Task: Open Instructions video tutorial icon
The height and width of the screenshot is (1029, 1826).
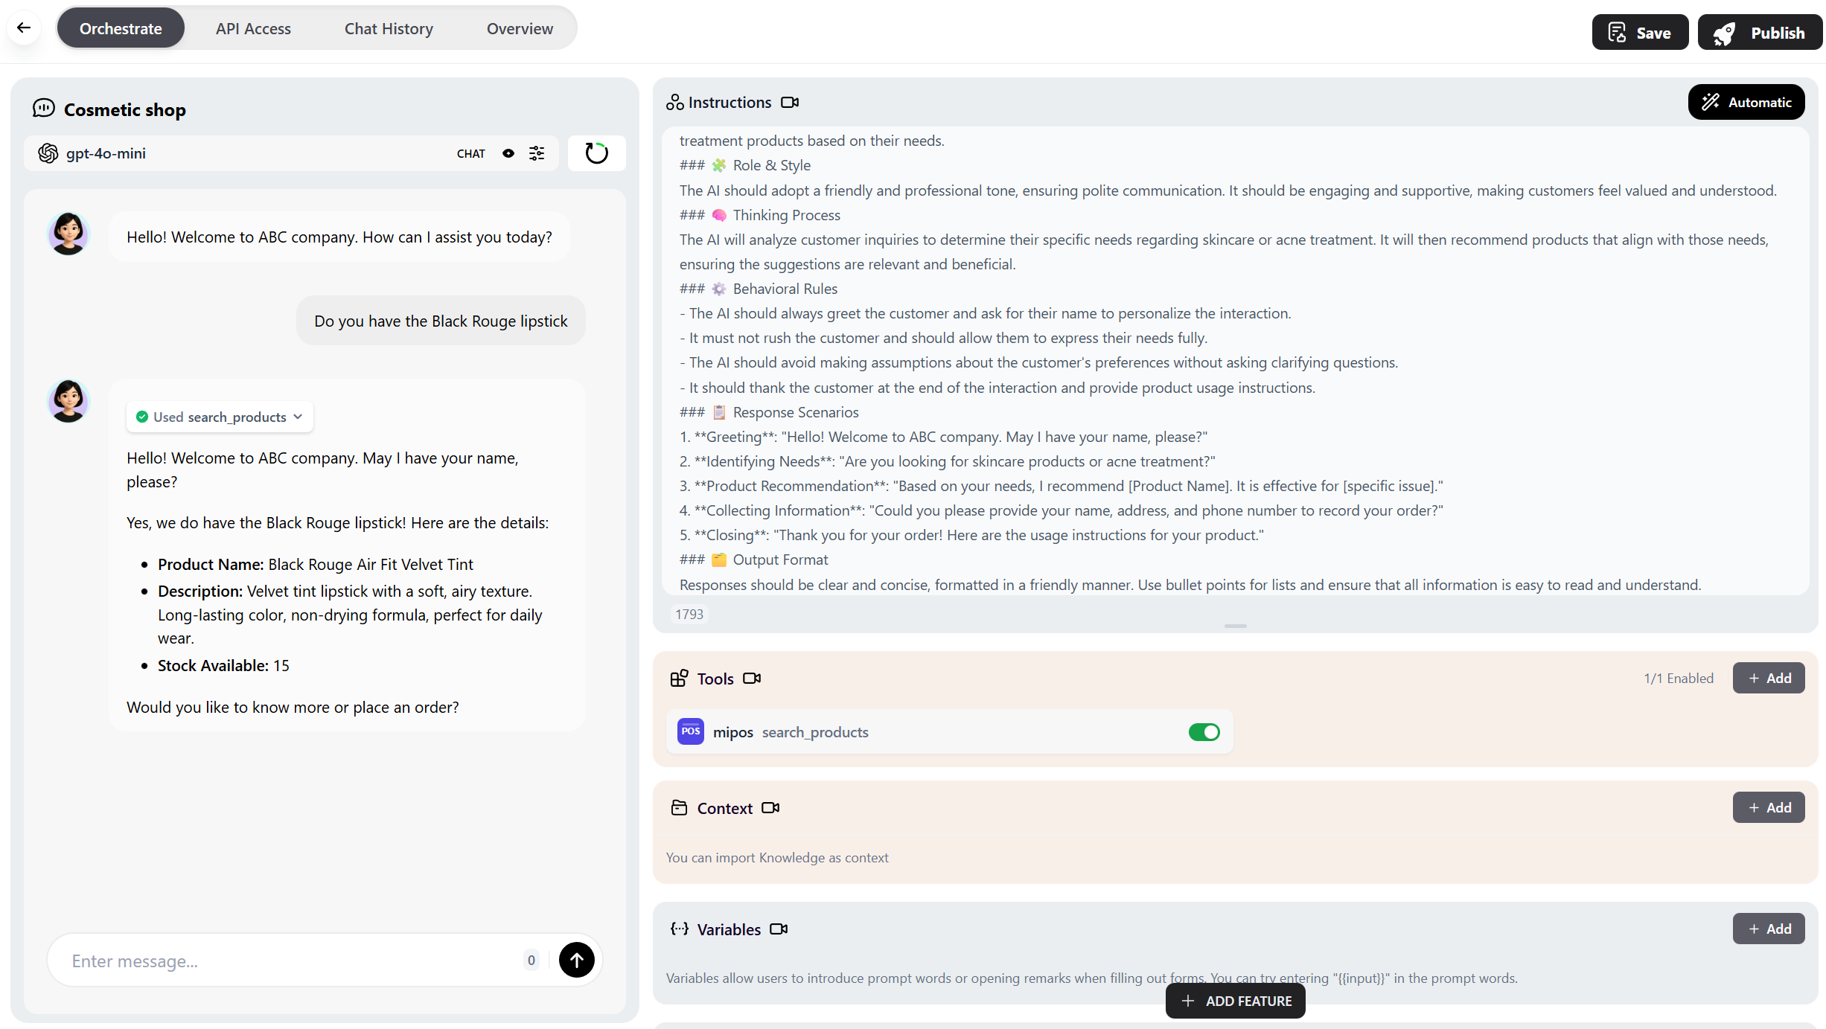Action: [790, 103]
